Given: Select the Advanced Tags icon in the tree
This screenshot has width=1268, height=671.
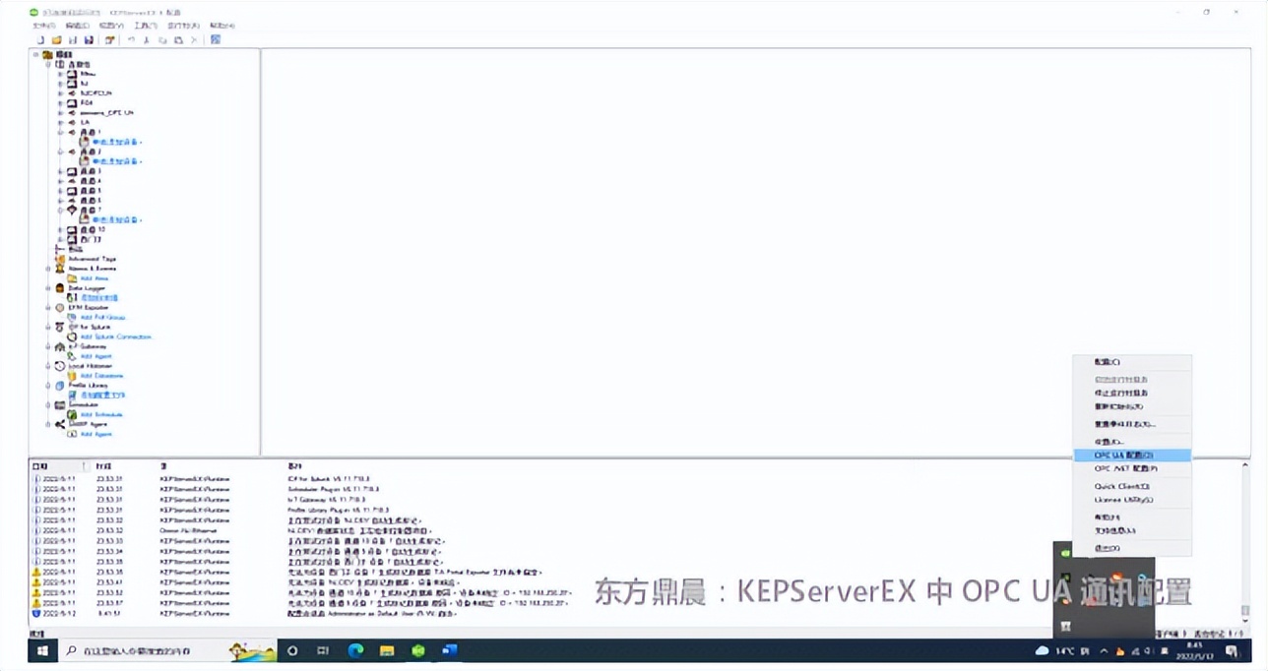Looking at the screenshot, I should click(x=60, y=259).
